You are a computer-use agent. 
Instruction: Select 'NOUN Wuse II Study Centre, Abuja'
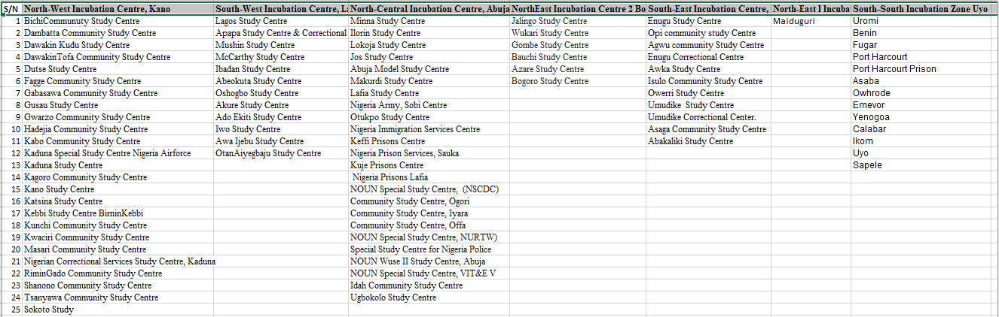point(429,261)
